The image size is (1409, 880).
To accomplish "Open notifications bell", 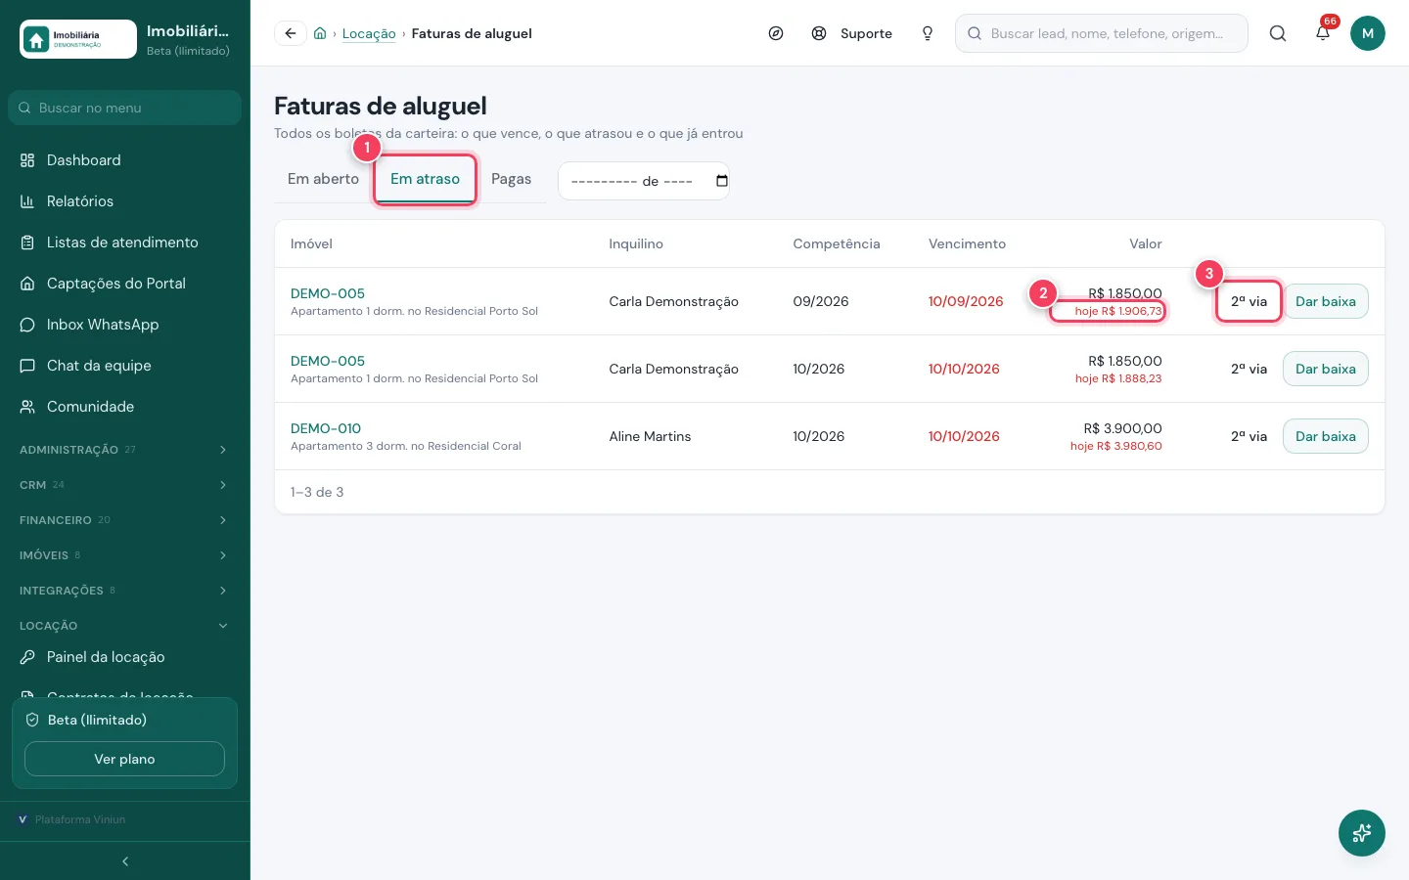I will tap(1323, 33).
